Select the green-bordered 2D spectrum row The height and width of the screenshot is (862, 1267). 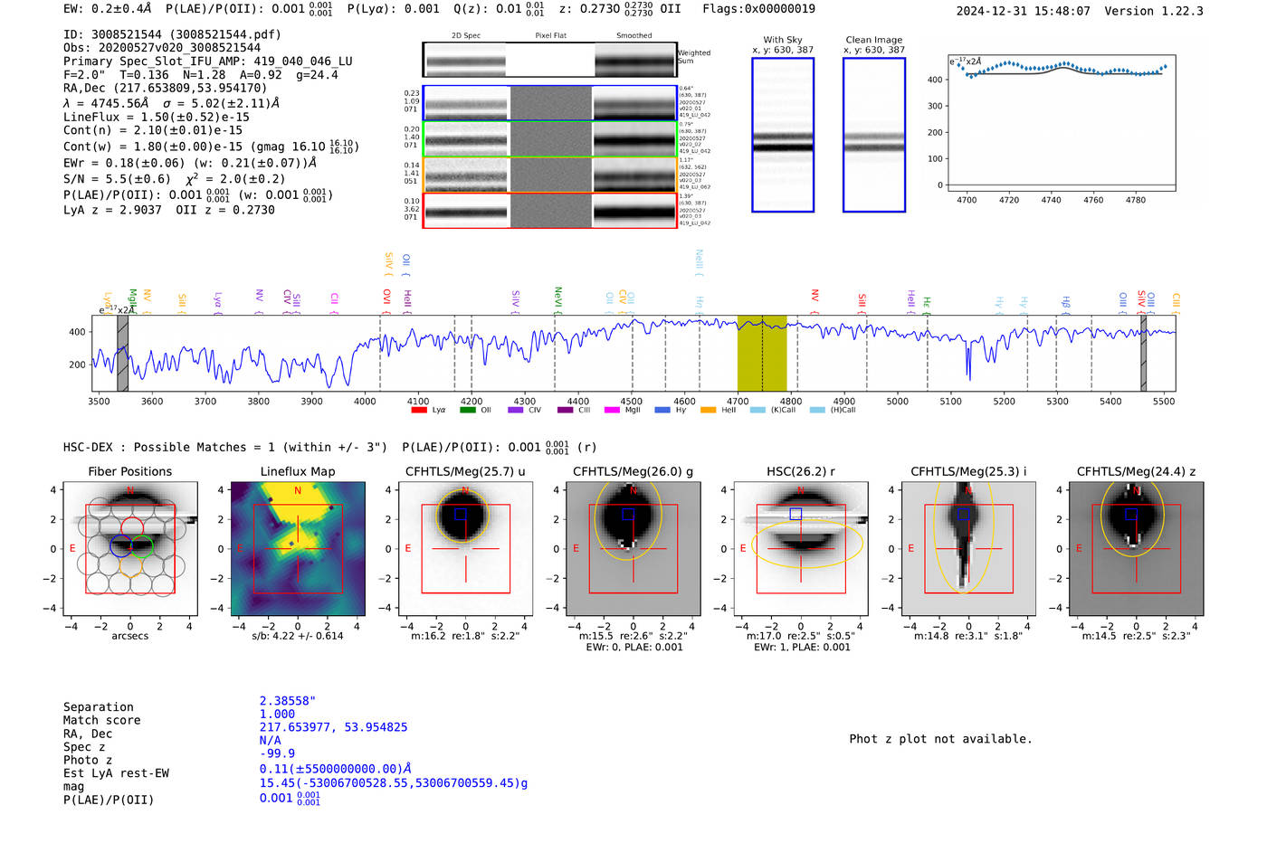point(549,139)
